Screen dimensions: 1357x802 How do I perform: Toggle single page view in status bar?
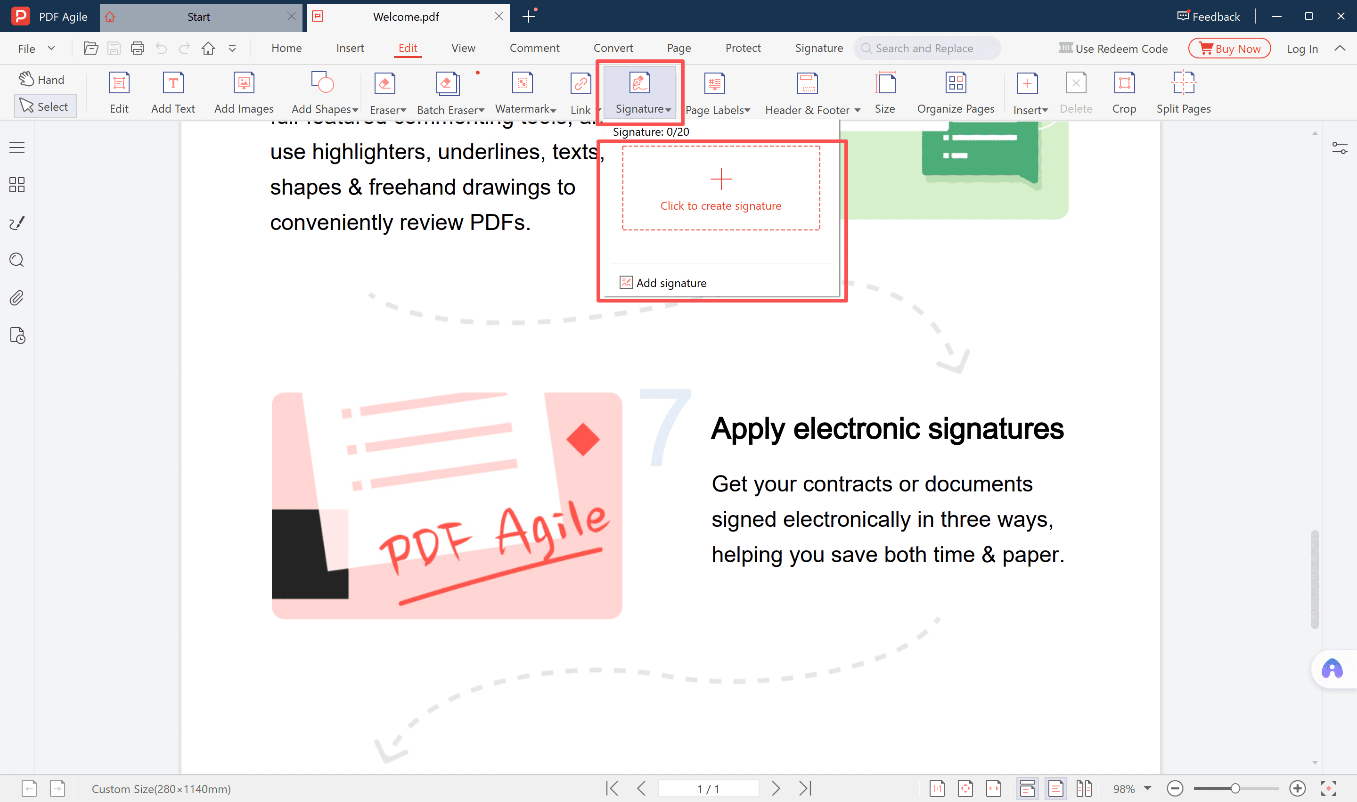point(1055,789)
